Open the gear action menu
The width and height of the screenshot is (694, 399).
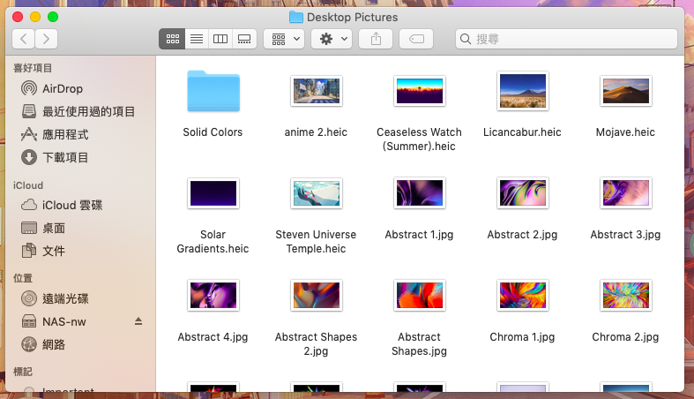pyautogui.click(x=332, y=39)
